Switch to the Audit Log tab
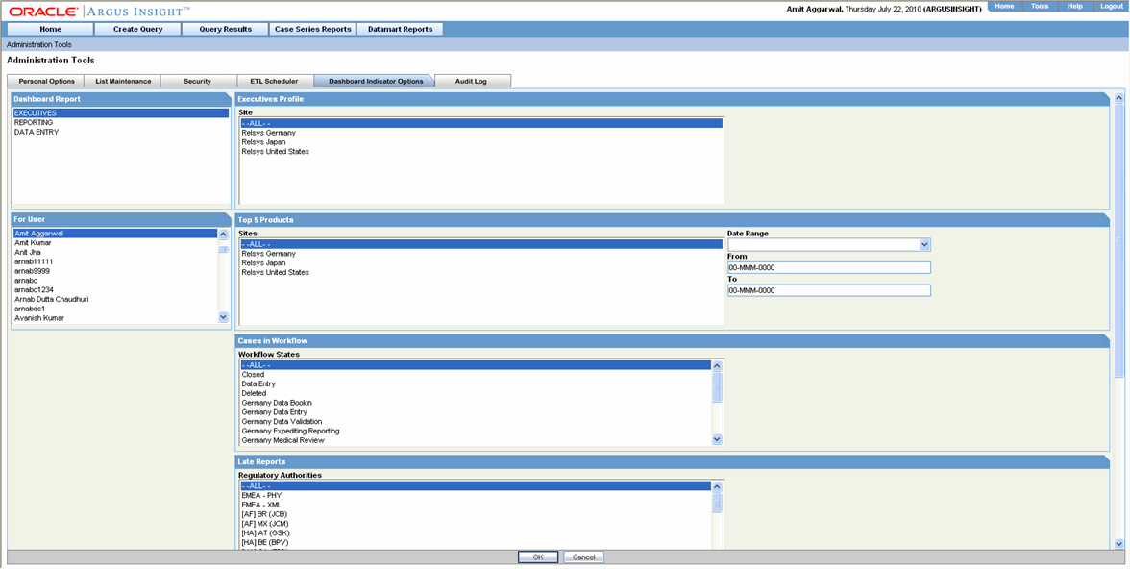Screen dimensions: 1130x569 (471, 81)
